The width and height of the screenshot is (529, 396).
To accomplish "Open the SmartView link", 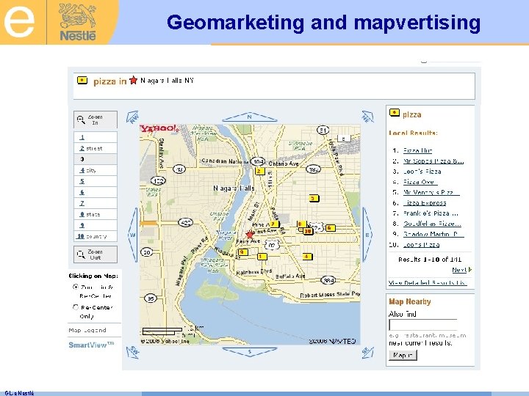I will pos(91,345).
